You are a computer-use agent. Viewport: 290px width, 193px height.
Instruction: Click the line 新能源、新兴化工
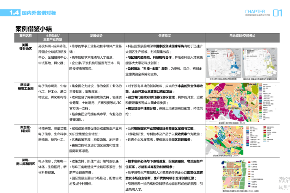(x=52, y=140)
